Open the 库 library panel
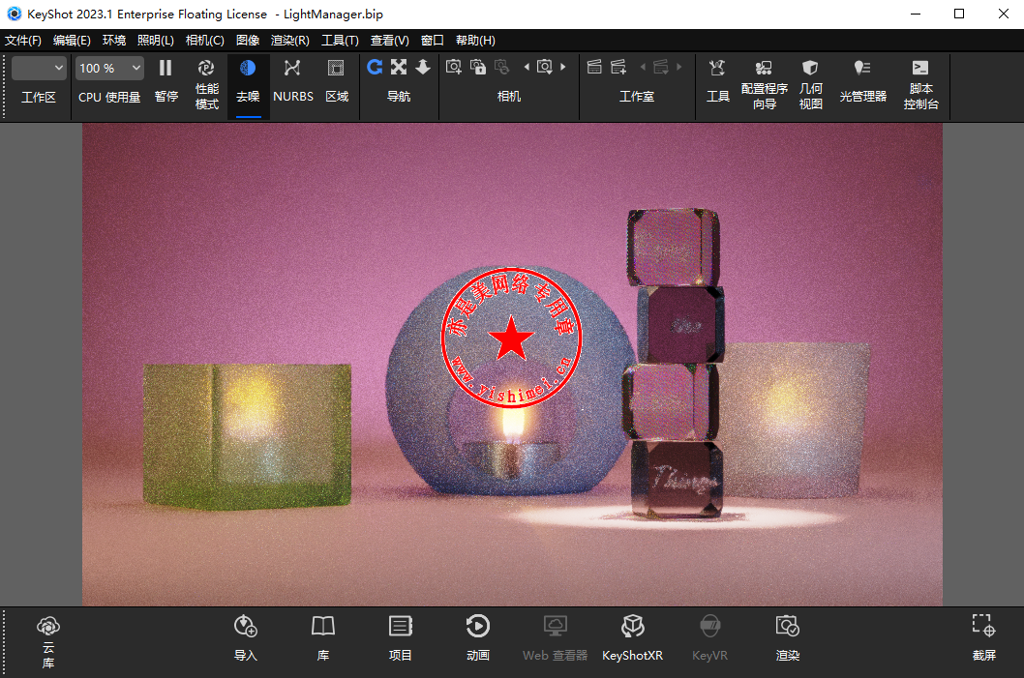 click(322, 639)
